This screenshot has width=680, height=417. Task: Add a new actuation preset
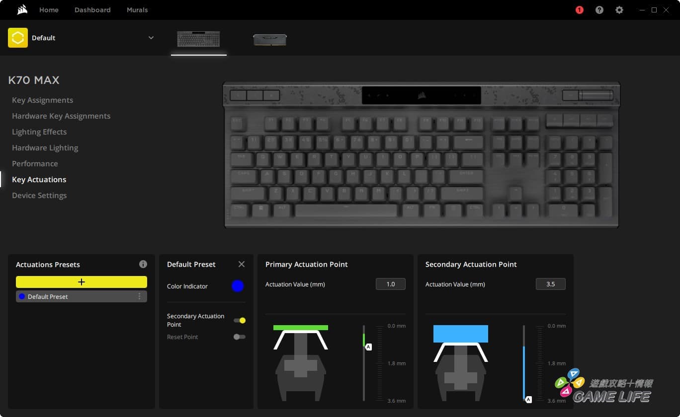82,282
